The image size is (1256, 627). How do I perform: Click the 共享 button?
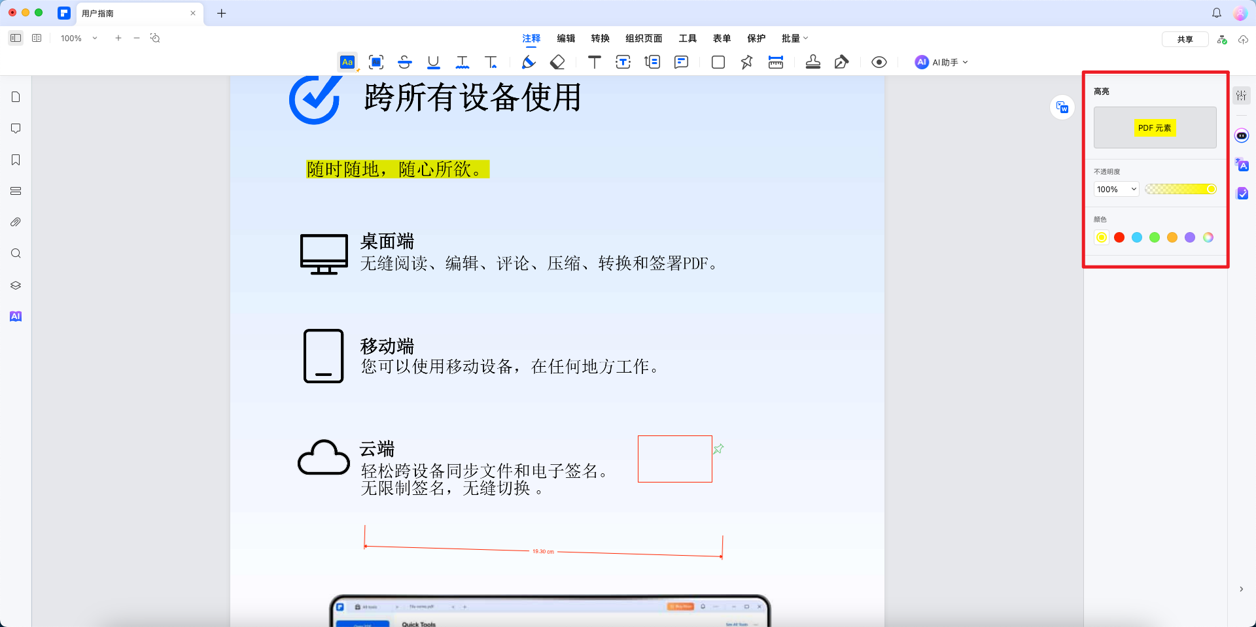coord(1185,39)
